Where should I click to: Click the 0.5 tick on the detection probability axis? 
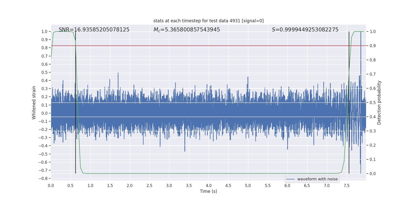[373, 103]
